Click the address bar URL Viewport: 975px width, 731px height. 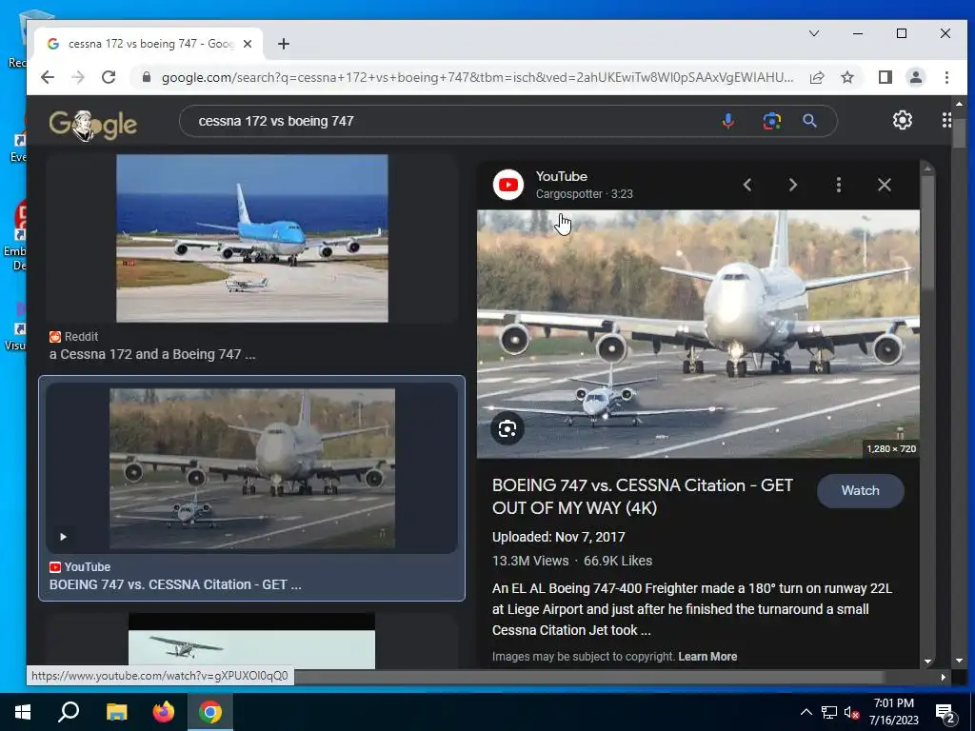coord(477,77)
